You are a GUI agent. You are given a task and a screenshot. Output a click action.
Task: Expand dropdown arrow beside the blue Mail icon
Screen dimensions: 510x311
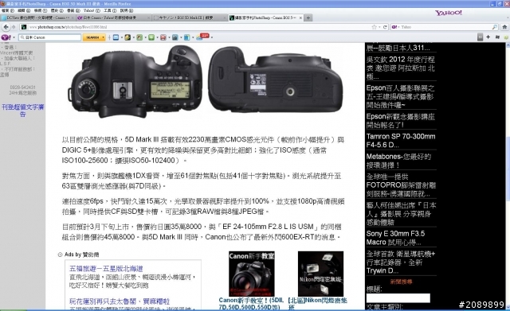(121, 37)
